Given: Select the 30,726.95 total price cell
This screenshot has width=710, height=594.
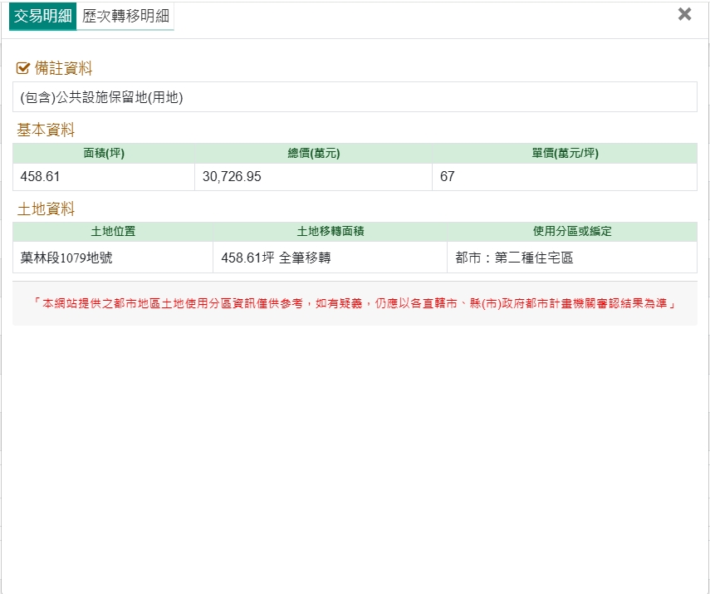Looking at the screenshot, I should pos(232,177).
